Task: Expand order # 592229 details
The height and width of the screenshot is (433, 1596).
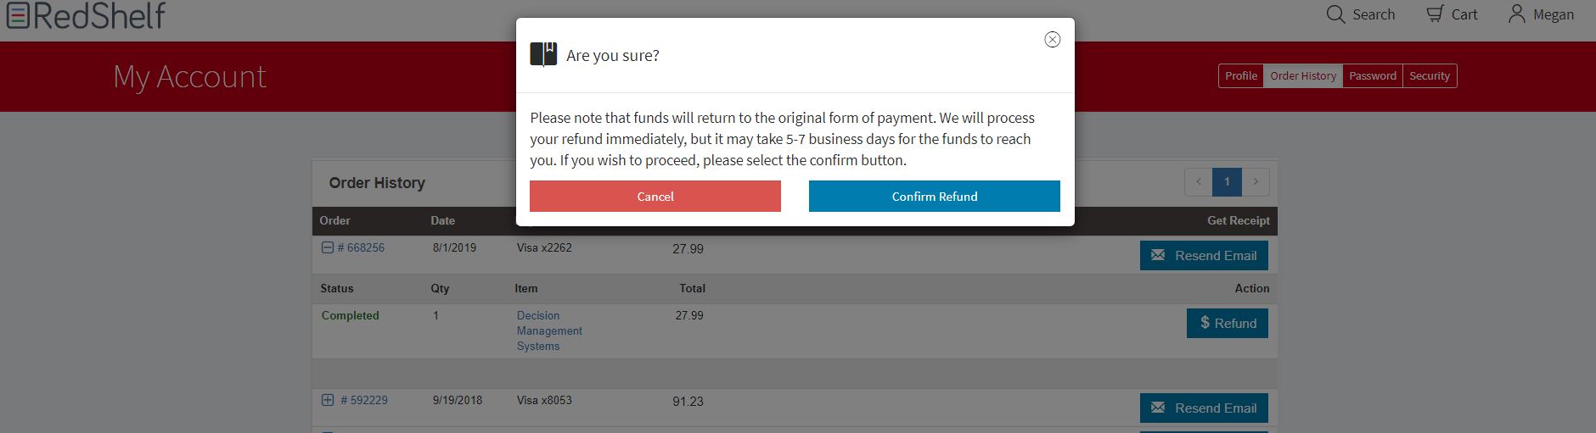Action: pyautogui.click(x=327, y=400)
